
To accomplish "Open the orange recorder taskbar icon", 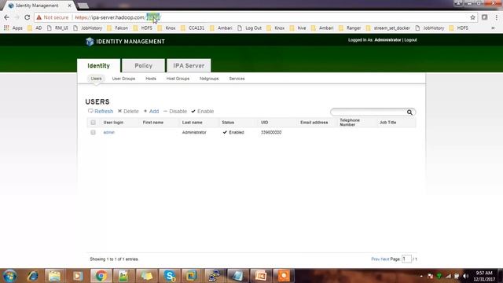I will coord(283,276).
